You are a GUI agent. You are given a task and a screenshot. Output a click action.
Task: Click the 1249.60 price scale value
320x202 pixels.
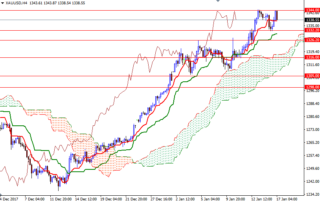click(x=313, y=168)
